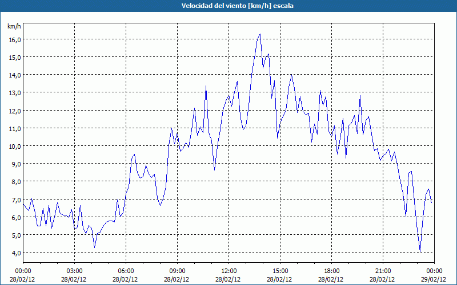This screenshot has height=285, width=457.
Task: Click the '18:00' time label
Action: [332, 271]
